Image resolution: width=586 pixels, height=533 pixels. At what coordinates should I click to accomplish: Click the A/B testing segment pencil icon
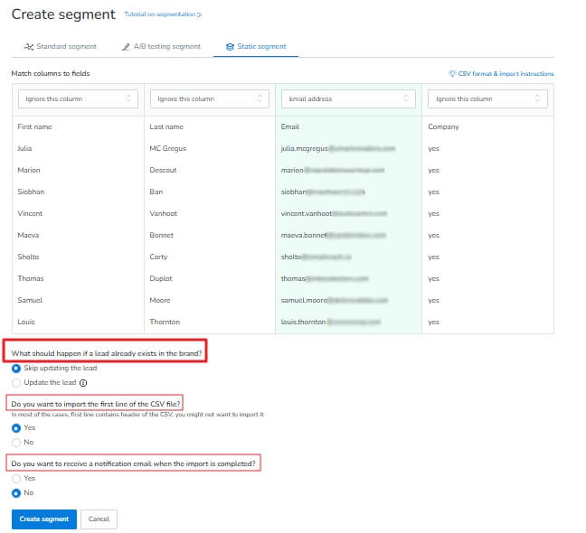pyautogui.click(x=126, y=46)
